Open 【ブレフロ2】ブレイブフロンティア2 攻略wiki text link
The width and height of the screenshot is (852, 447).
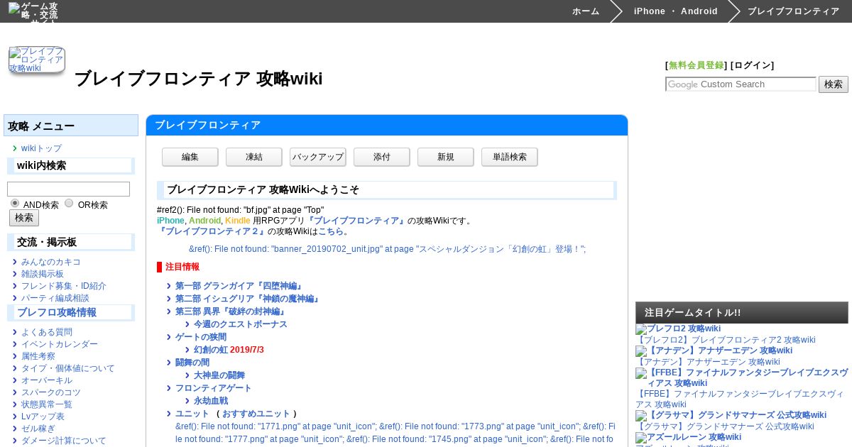pos(726,340)
